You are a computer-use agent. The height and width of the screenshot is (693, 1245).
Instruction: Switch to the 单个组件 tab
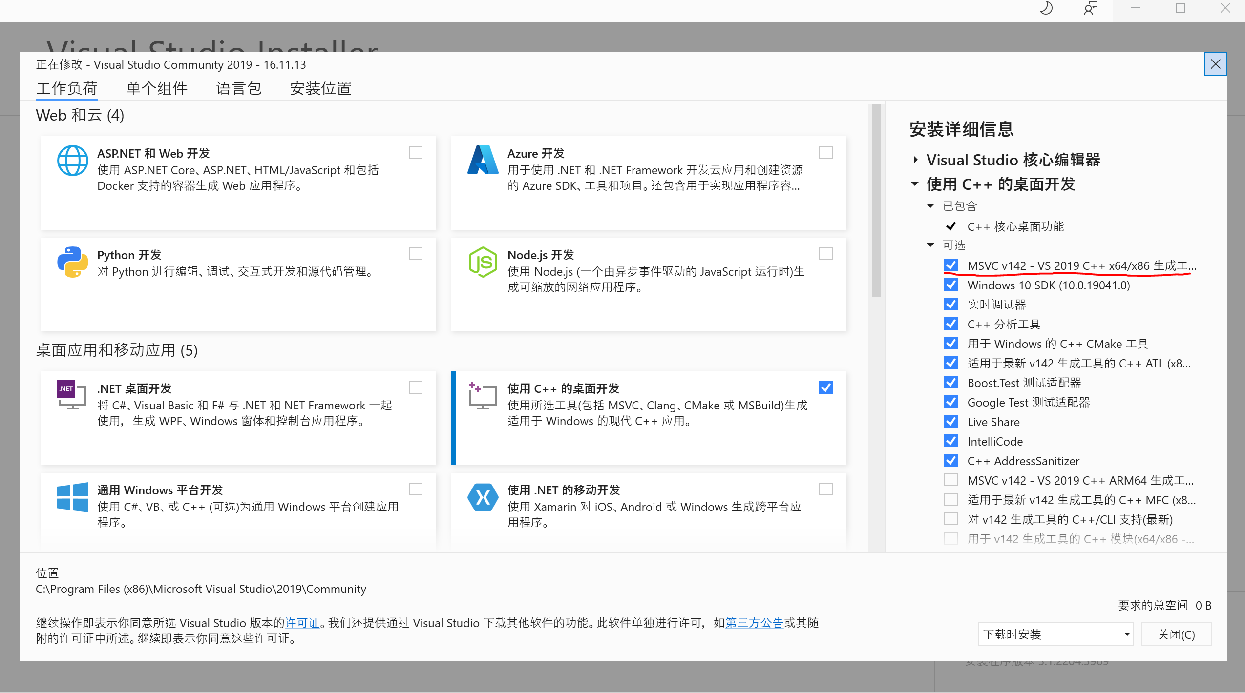click(x=156, y=88)
